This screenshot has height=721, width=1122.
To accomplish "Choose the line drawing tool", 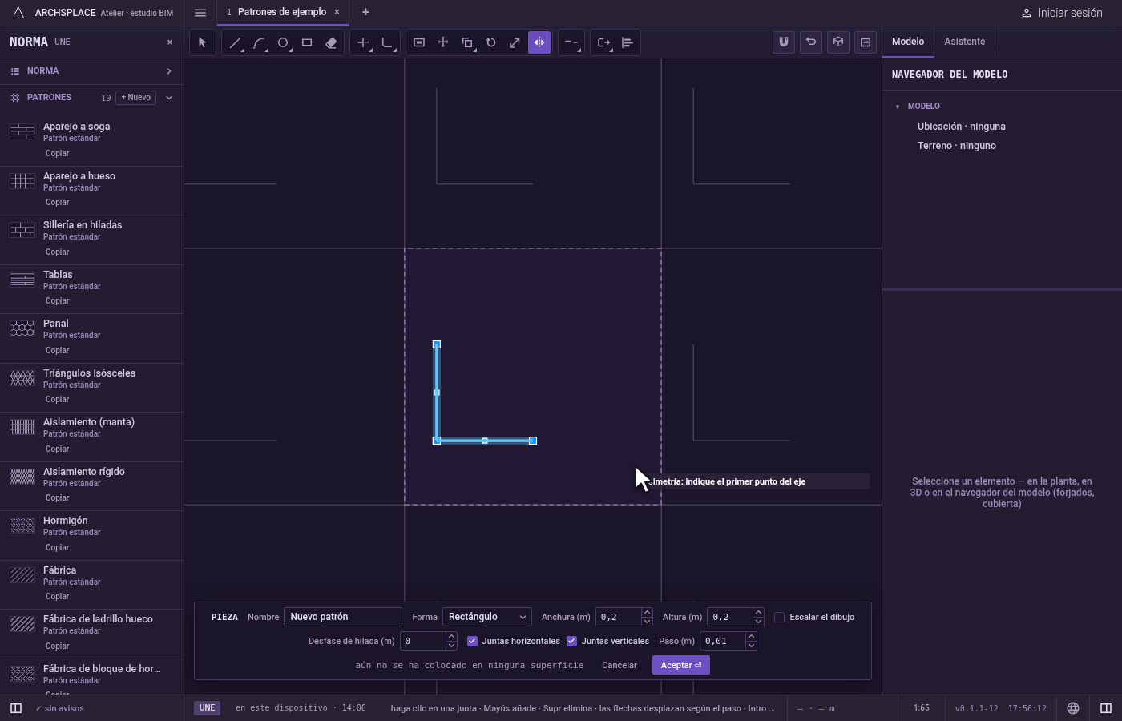I will click(x=235, y=42).
